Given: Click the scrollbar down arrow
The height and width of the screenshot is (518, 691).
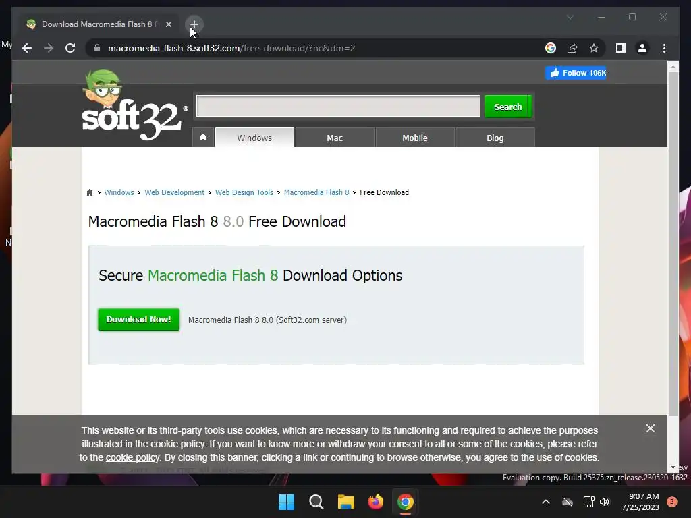Looking at the screenshot, I should coord(673,467).
